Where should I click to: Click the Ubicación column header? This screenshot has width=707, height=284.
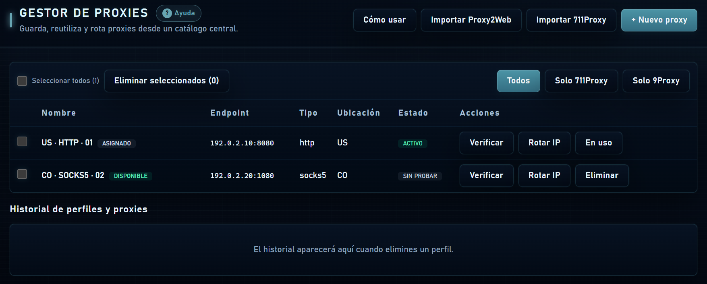(x=359, y=113)
